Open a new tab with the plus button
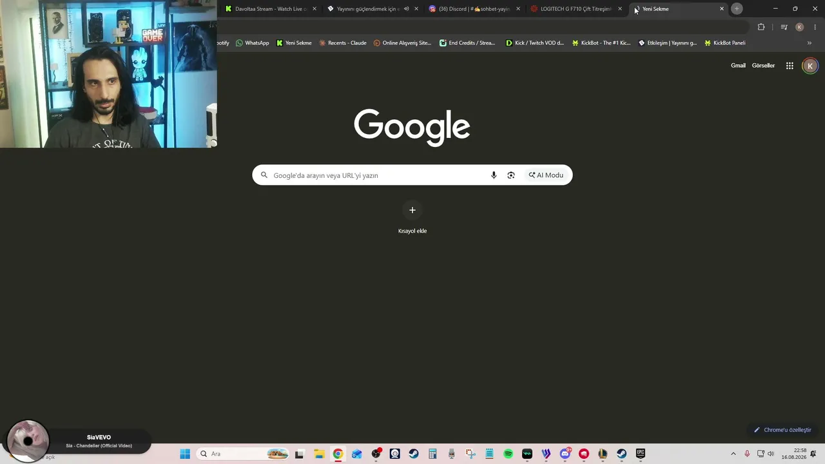 coord(737,9)
